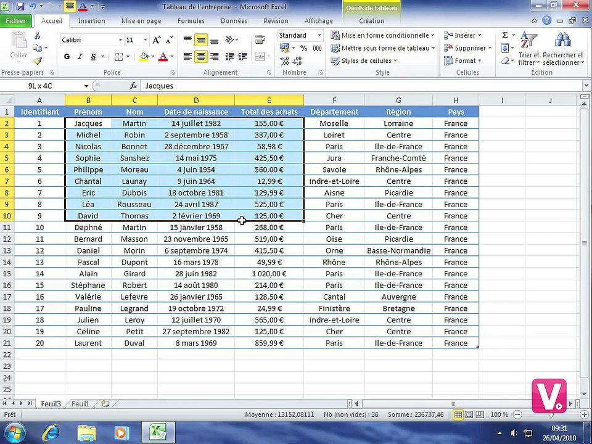Viewport: 592px width, 444px height.
Task: Open Internet Explorer from the taskbar
Action: pyautogui.click(x=51, y=433)
